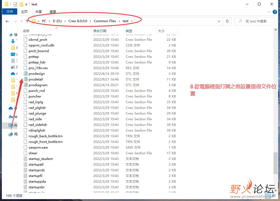The image size is (280, 201).
Task: Select the sawprm.saw file icon
Action: click(x=26, y=147)
